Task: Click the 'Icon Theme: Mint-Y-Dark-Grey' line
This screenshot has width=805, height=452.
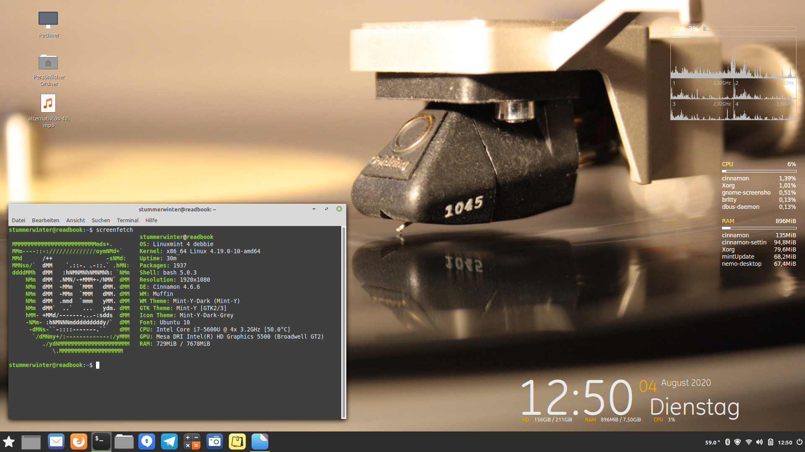Action: pyautogui.click(x=187, y=315)
